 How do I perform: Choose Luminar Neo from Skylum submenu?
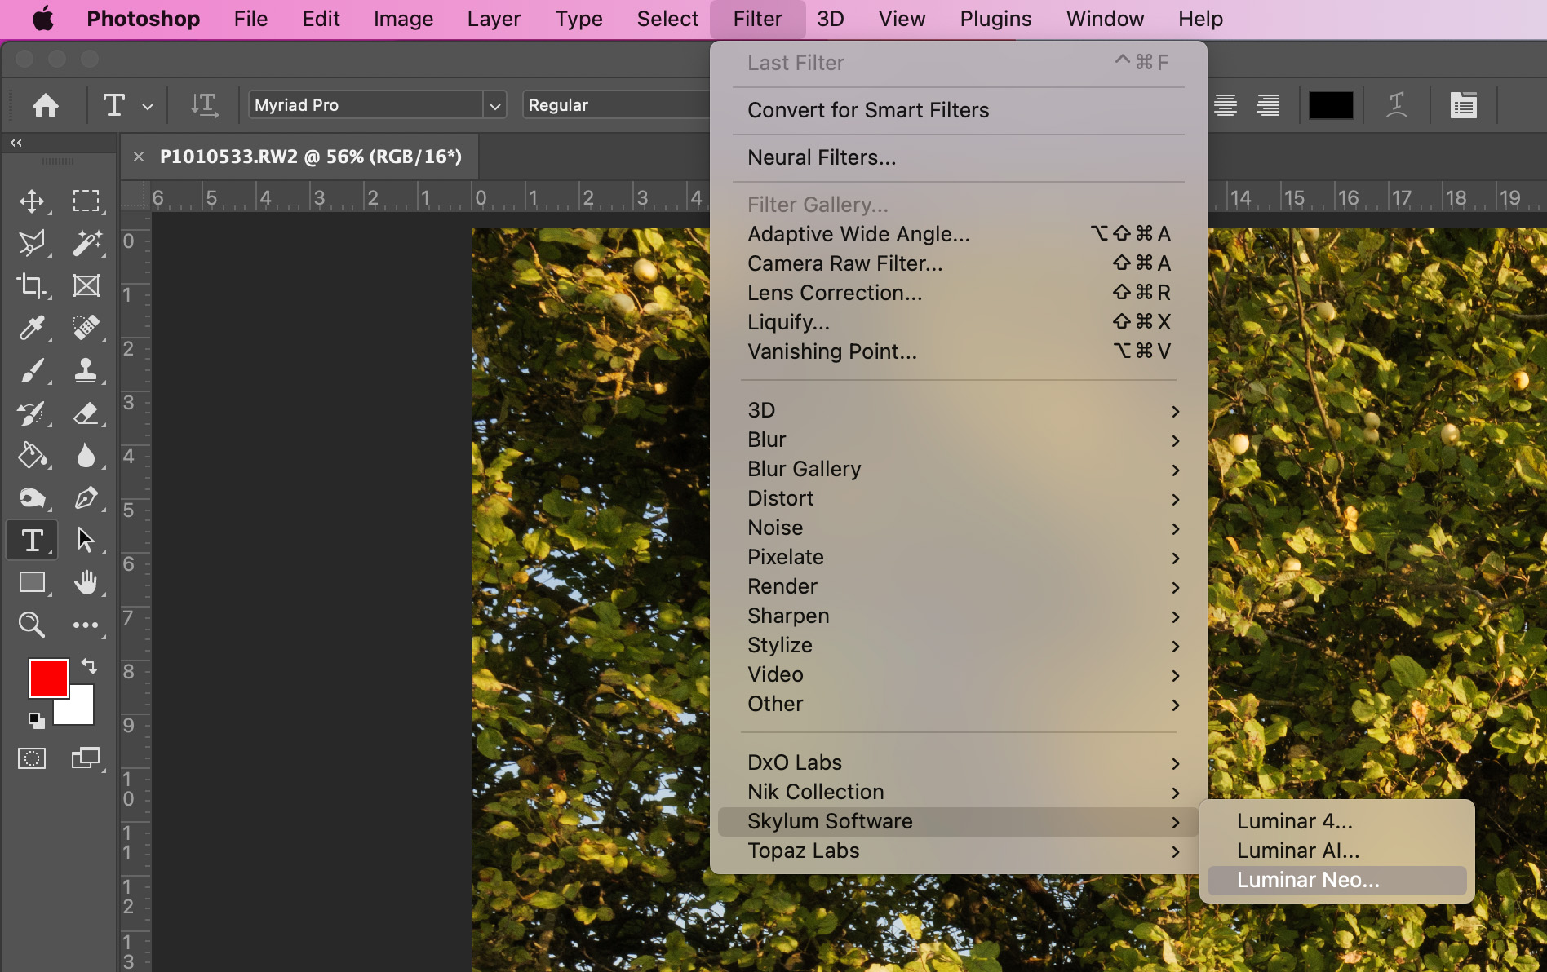pyautogui.click(x=1336, y=880)
